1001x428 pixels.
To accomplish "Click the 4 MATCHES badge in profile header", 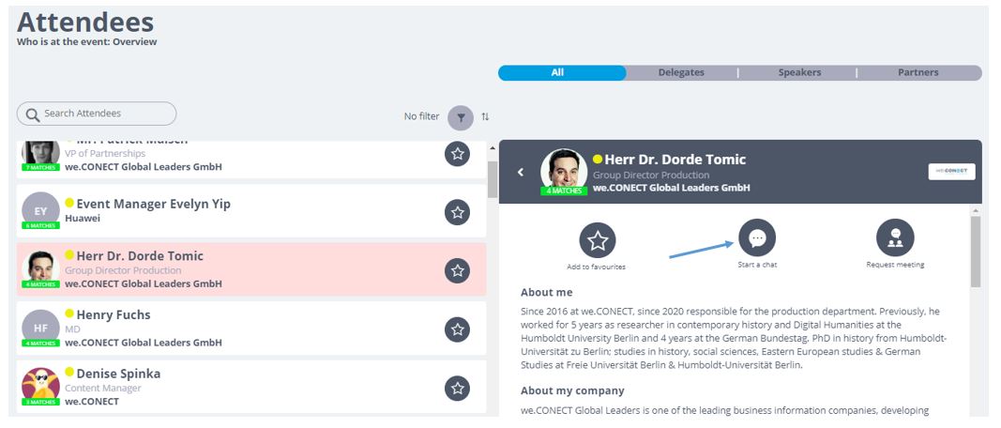I will [x=564, y=191].
